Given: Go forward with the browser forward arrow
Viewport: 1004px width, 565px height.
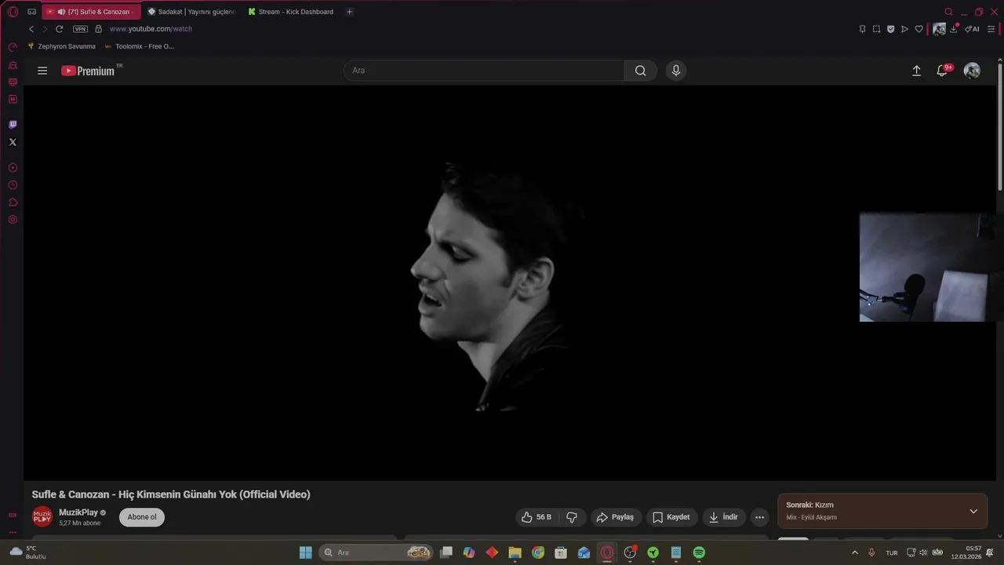Looking at the screenshot, I should click(x=45, y=29).
